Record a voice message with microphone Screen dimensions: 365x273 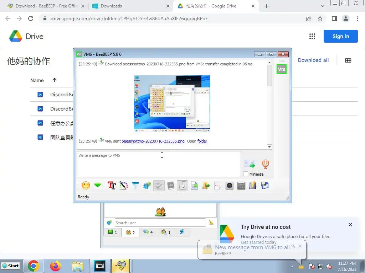click(x=265, y=164)
